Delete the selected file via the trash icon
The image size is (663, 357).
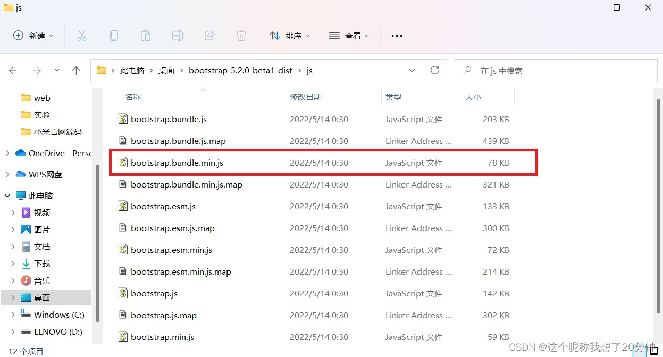(241, 35)
